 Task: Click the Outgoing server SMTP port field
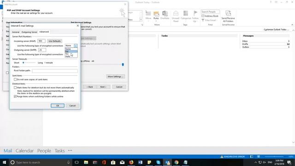[42, 50]
